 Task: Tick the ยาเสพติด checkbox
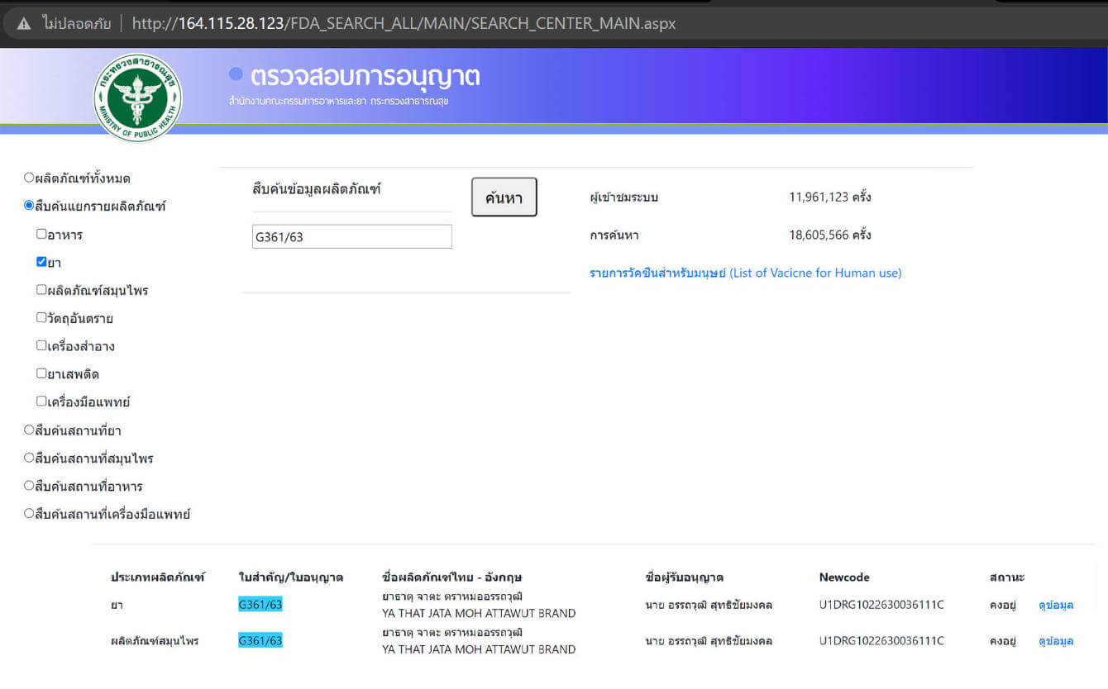click(x=41, y=373)
